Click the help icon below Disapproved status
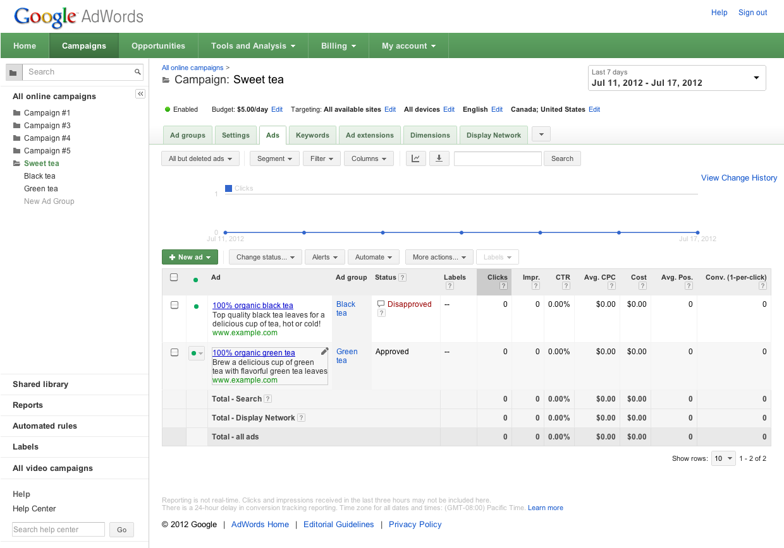The height and width of the screenshot is (548, 784). click(x=381, y=313)
